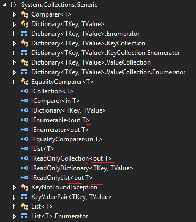
Task: Click class icon of Dictionary KeyCollection
Action: click(x=24, y=43)
